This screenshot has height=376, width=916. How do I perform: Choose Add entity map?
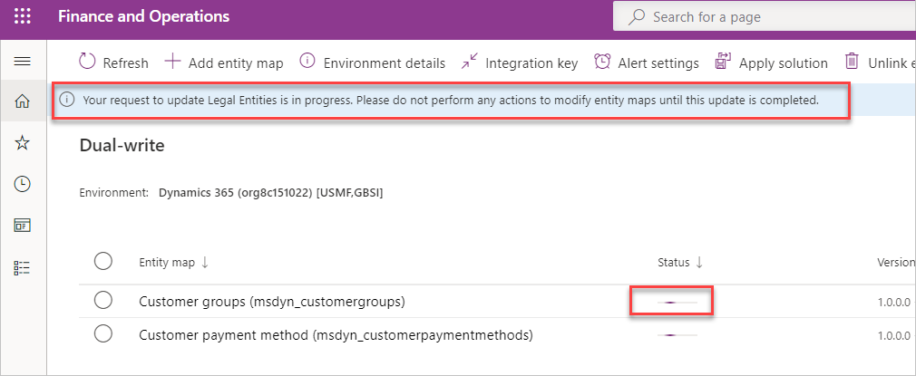tap(236, 63)
